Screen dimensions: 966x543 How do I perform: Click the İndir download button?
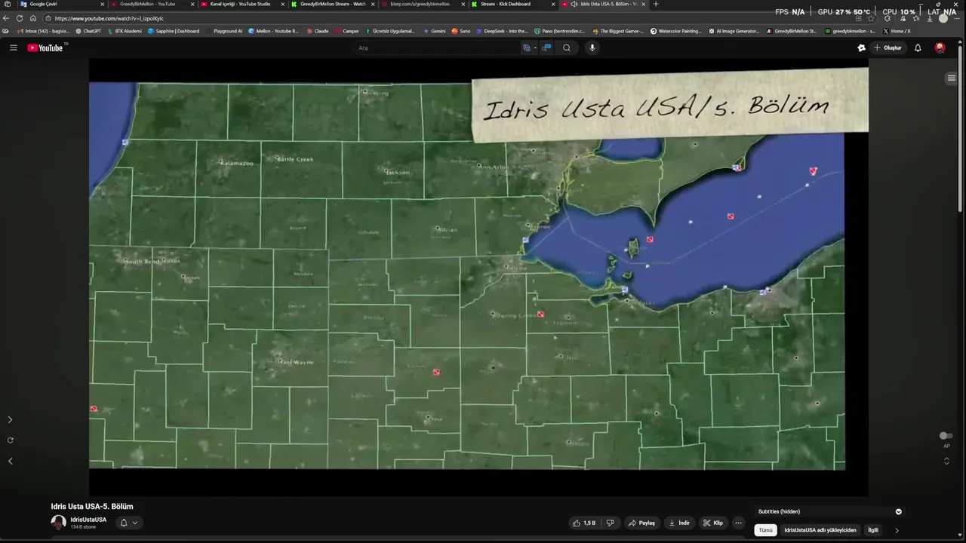pos(679,523)
